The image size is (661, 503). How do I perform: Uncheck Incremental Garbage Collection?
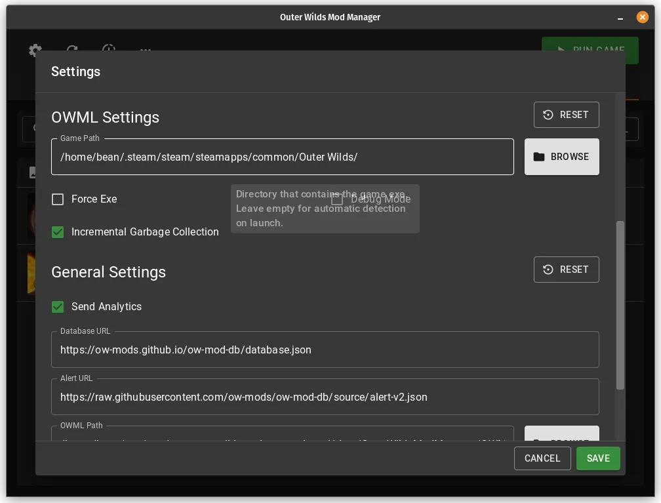pos(58,232)
